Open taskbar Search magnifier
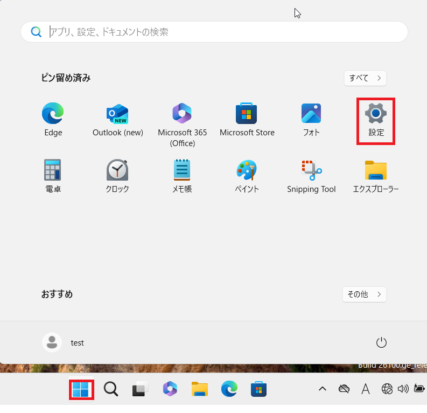Screen dimensions: 427x413 [x=111, y=389]
